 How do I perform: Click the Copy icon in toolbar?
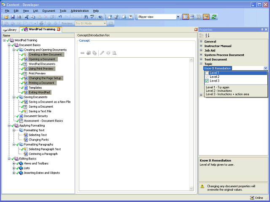[33, 17]
